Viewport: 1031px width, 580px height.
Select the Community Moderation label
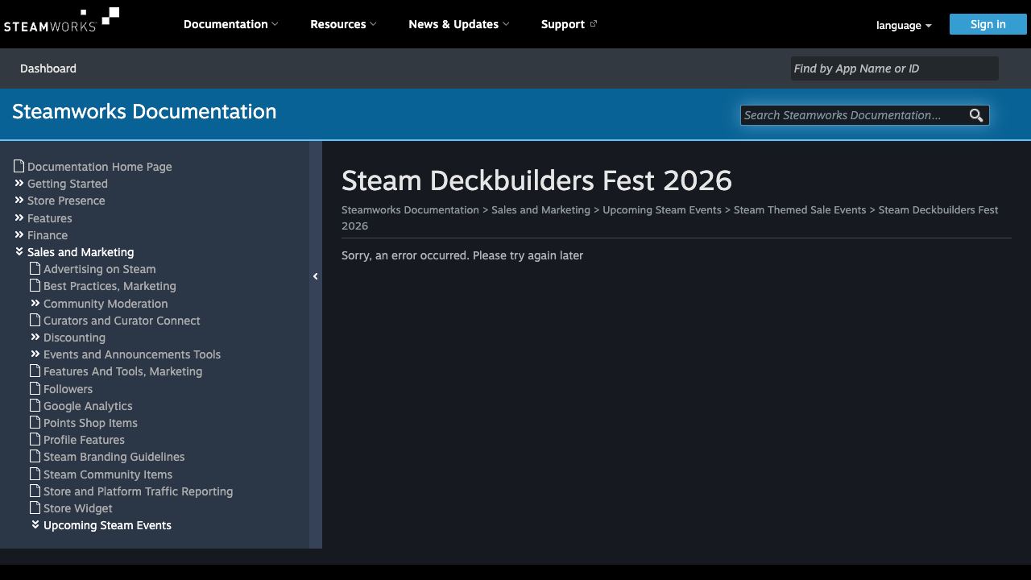coord(106,304)
